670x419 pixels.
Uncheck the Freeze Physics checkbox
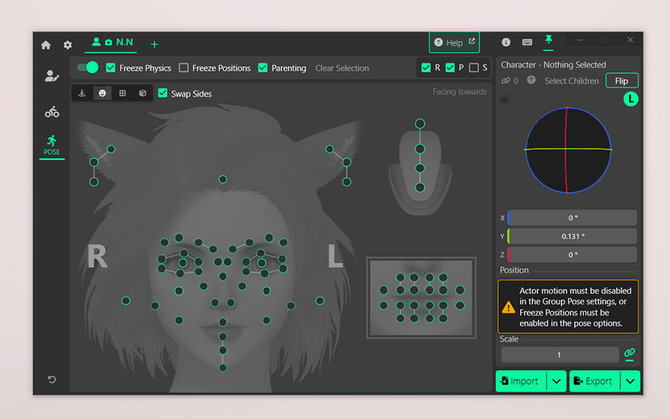(x=111, y=68)
